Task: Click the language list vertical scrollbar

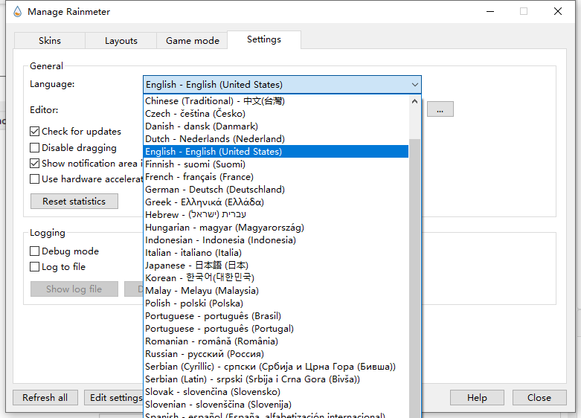Action: pyautogui.click(x=414, y=260)
